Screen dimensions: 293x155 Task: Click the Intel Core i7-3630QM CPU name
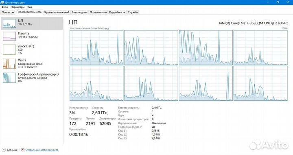254,23
